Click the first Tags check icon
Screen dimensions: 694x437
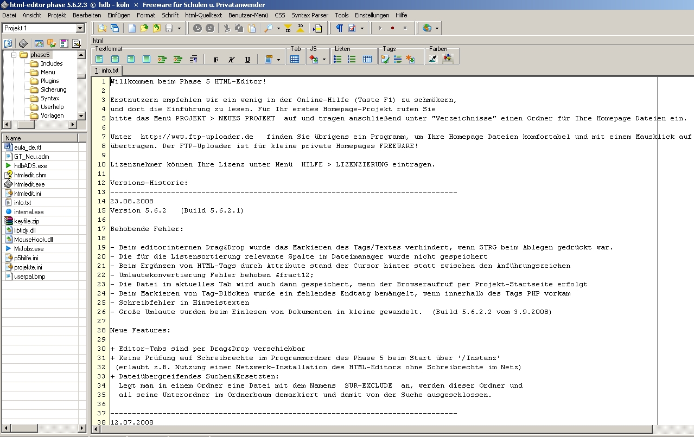385,59
